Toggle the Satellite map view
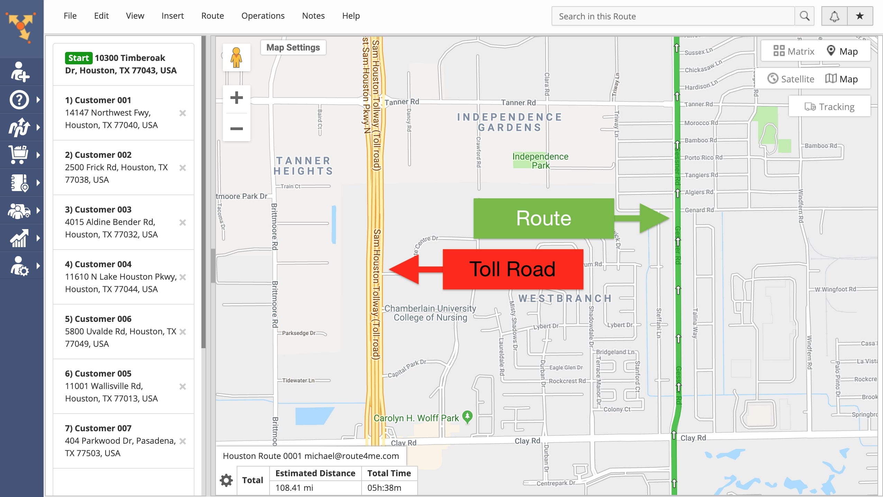This screenshot has height=497, width=883. tap(792, 79)
